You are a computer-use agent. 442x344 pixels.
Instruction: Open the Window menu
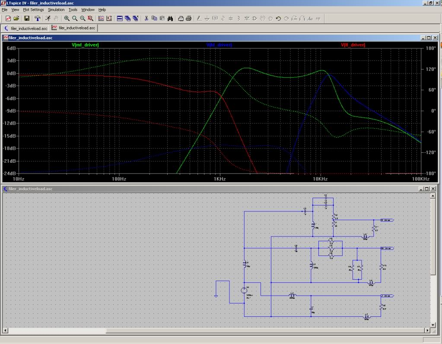coord(88,9)
